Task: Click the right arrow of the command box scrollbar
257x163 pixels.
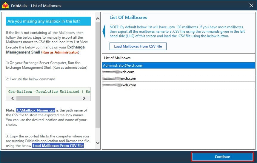Action: 84,98
